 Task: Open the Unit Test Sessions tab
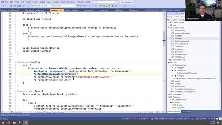pos(14,115)
